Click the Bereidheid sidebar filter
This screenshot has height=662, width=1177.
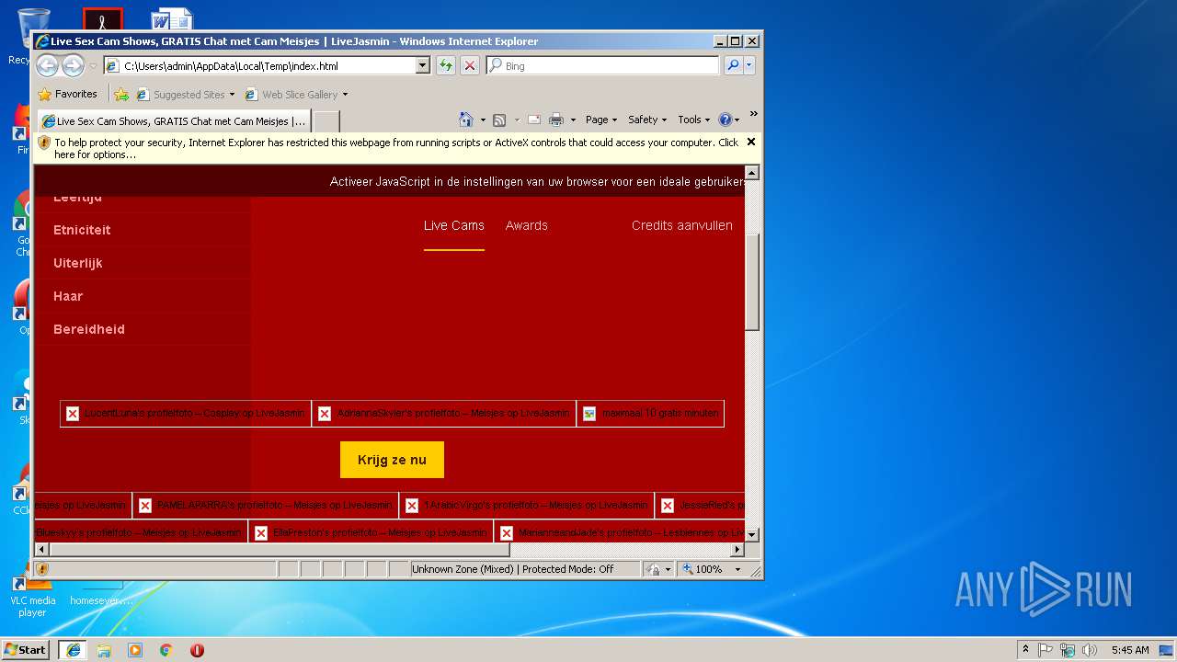tap(89, 329)
